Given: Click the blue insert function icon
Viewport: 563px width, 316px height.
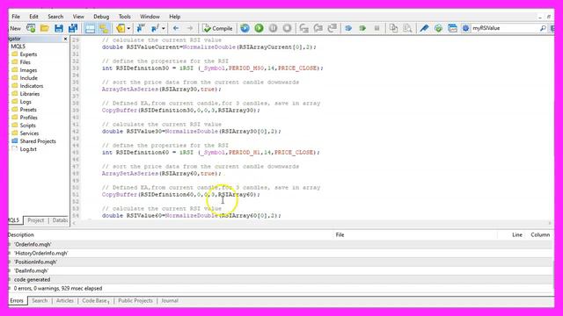Looking at the screenshot, I should 156,28.
